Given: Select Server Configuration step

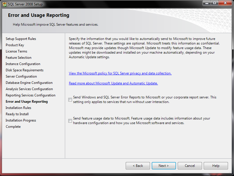Looking at the screenshot, I should point(21,76).
